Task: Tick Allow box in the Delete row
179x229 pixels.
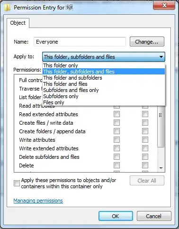Action: point(116,165)
